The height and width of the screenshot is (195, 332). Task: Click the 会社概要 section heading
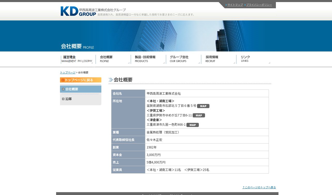123,80
